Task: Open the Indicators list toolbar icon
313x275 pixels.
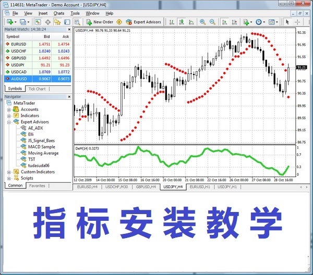Action: (x=246, y=22)
